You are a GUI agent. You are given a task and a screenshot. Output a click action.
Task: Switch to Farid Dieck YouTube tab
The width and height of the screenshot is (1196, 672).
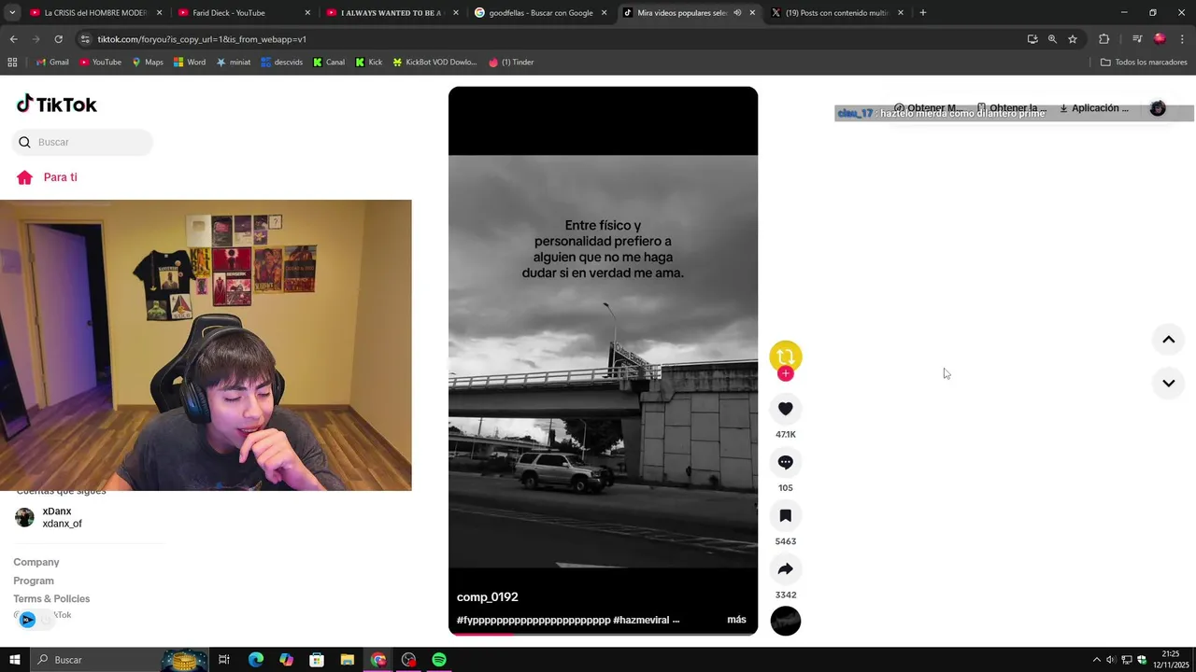[x=243, y=13]
